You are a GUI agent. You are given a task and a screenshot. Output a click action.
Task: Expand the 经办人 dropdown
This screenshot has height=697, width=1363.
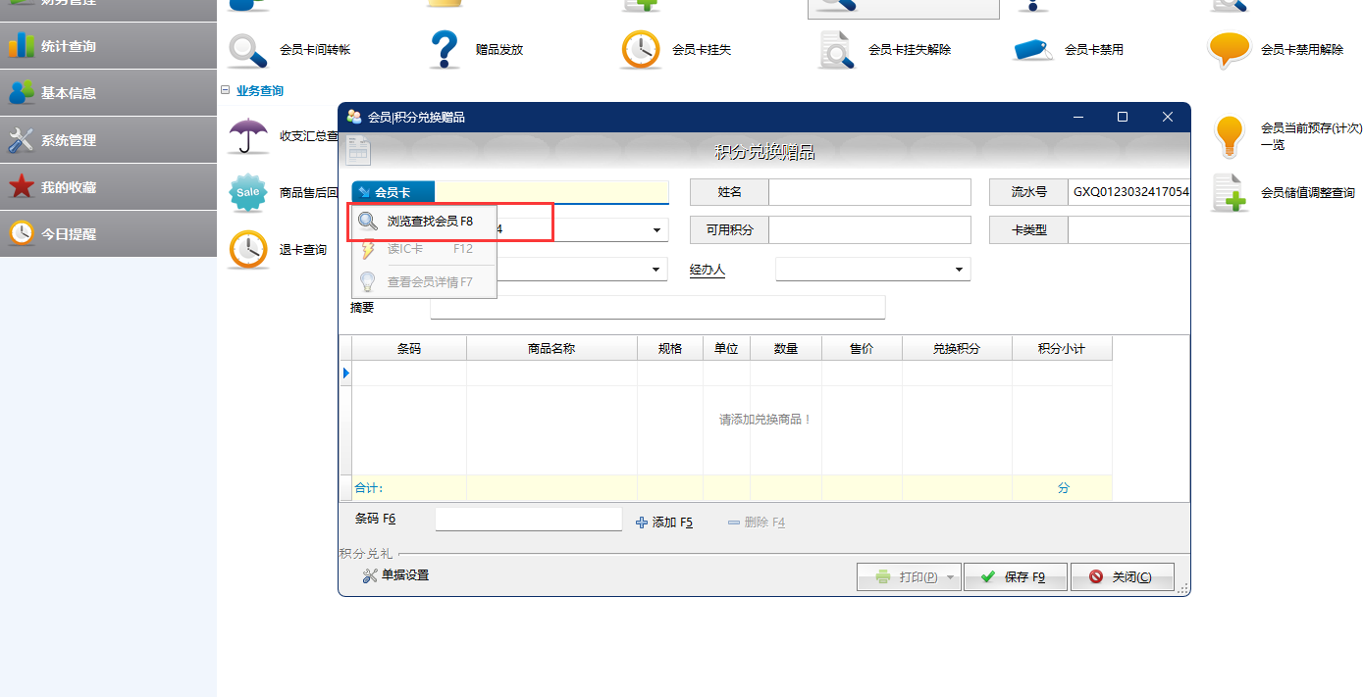[x=959, y=270]
